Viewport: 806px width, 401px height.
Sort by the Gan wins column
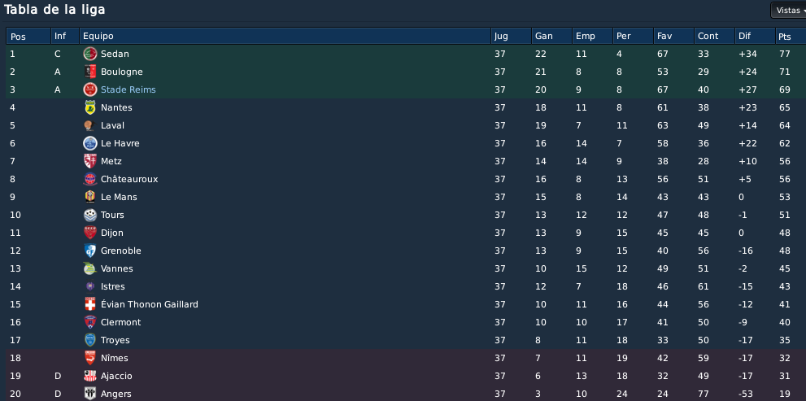pyautogui.click(x=551, y=36)
